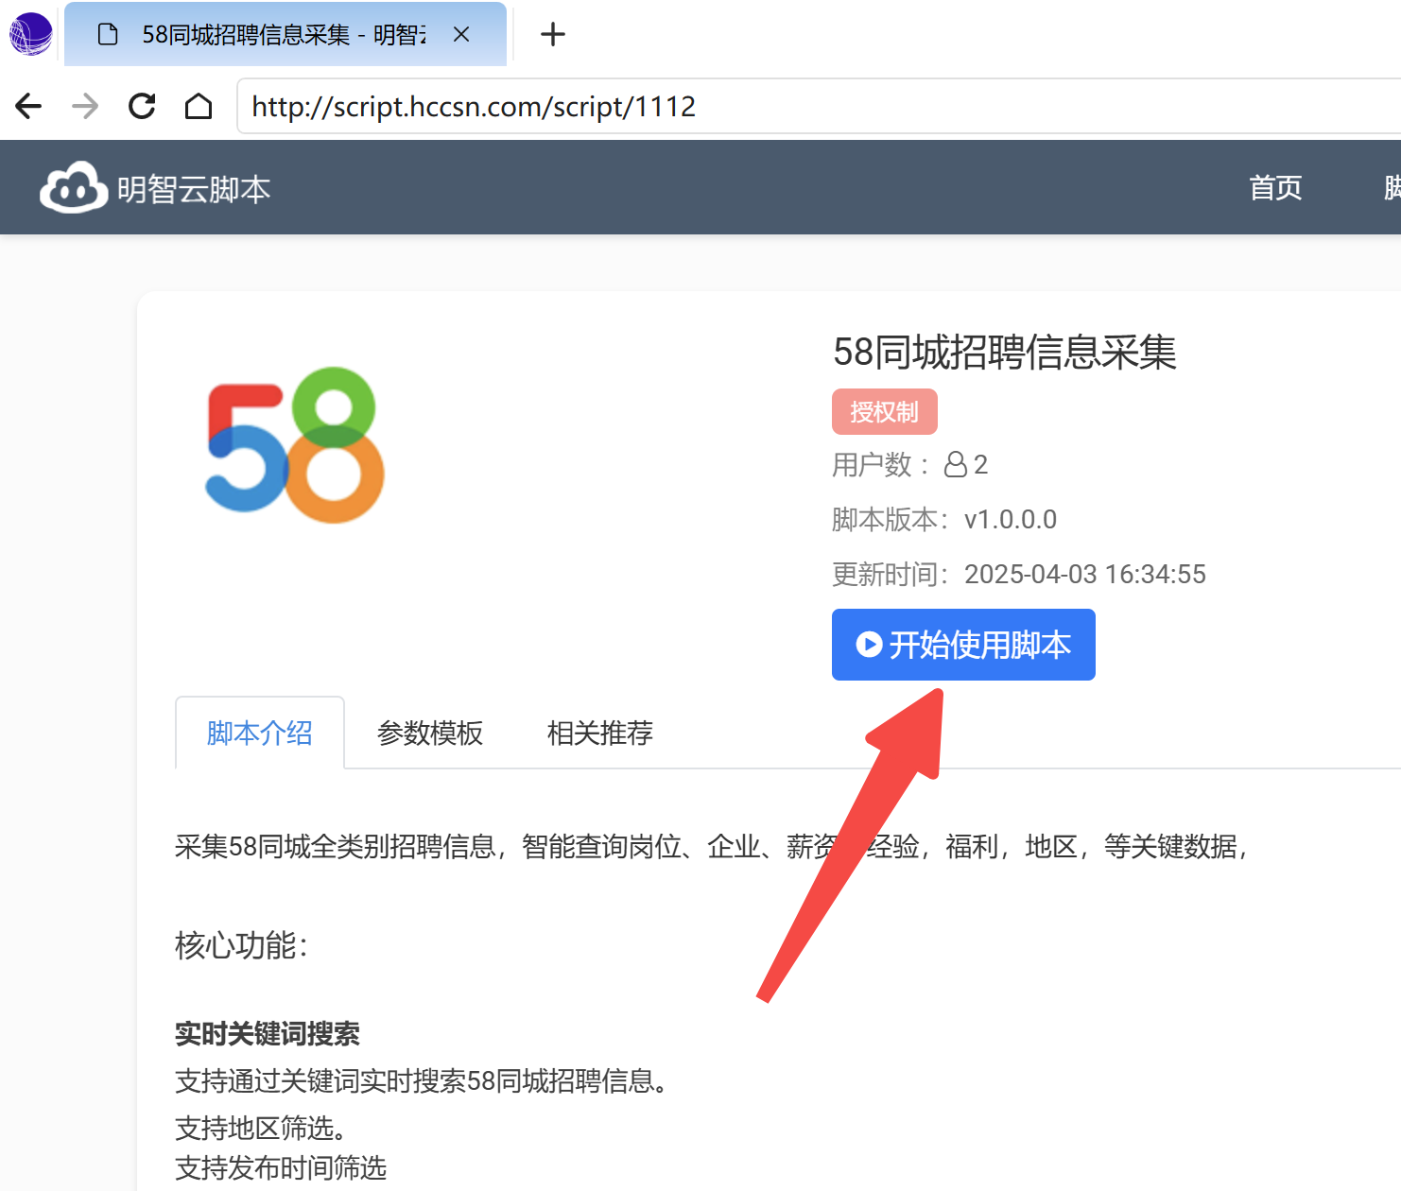Viewport: 1401px width, 1191px height.
Task: Click the 明智云脚本 site name
Action: (x=194, y=190)
